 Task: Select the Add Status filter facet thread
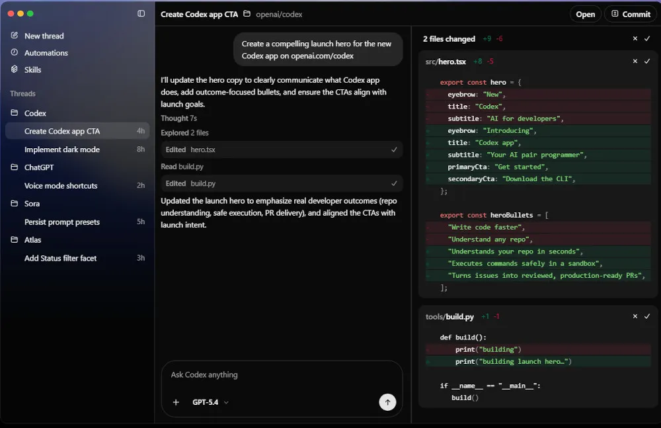pyautogui.click(x=77, y=258)
